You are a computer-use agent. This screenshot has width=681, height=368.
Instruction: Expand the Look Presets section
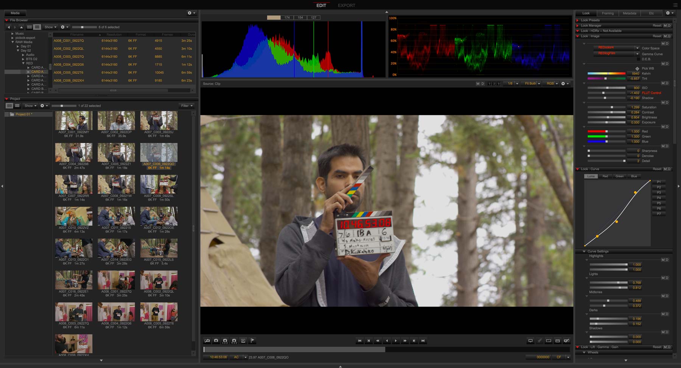pos(577,20)
